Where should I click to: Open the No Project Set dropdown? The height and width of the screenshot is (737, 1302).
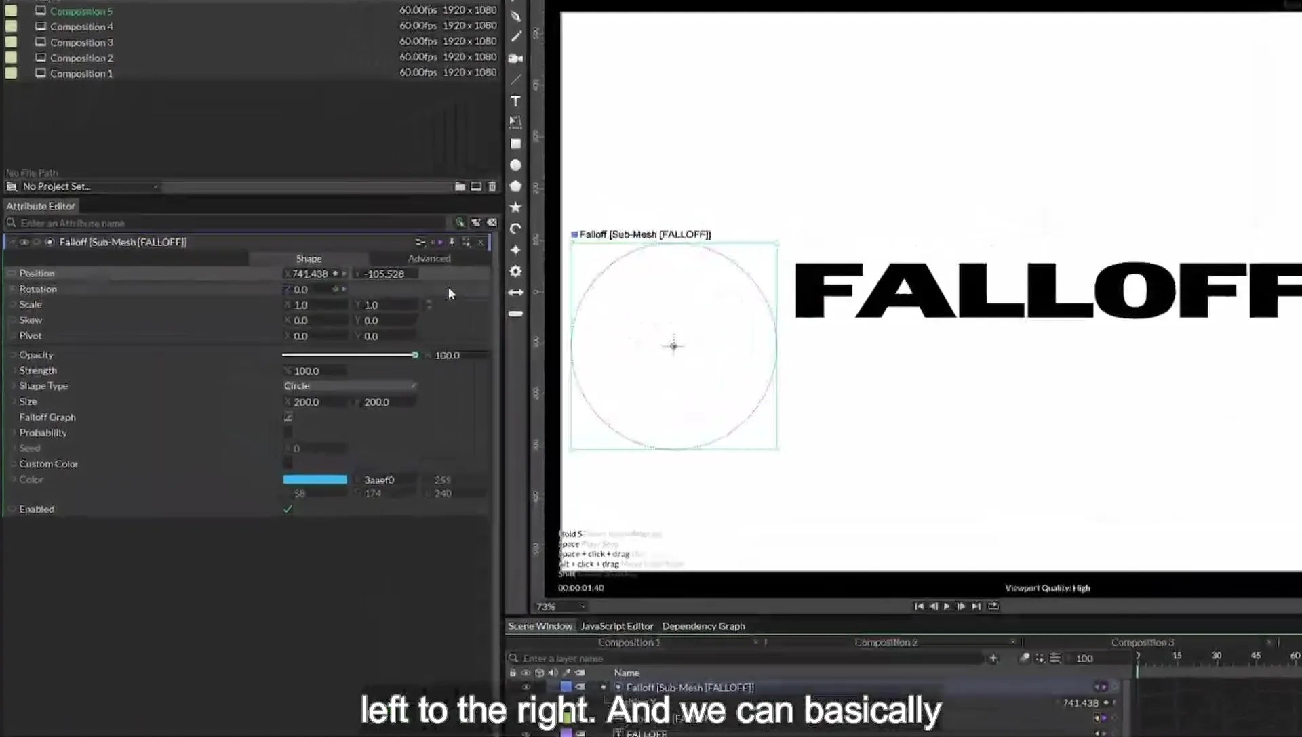click(x=90, y=186)
